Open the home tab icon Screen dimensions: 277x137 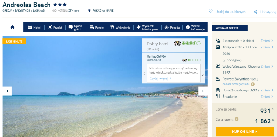[x=12, y=28]
